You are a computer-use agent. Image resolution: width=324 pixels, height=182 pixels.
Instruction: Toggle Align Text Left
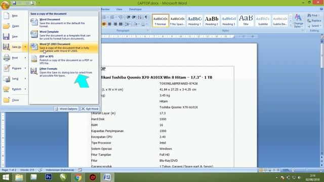(x=104, y=24)
